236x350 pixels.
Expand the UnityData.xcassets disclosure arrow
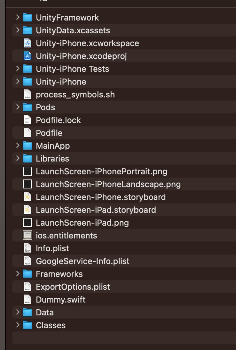(x=18, y=30)
